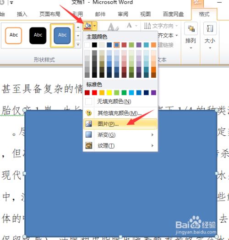
Task: Pick white theme color swatch
Action: (x=87, y=45)
